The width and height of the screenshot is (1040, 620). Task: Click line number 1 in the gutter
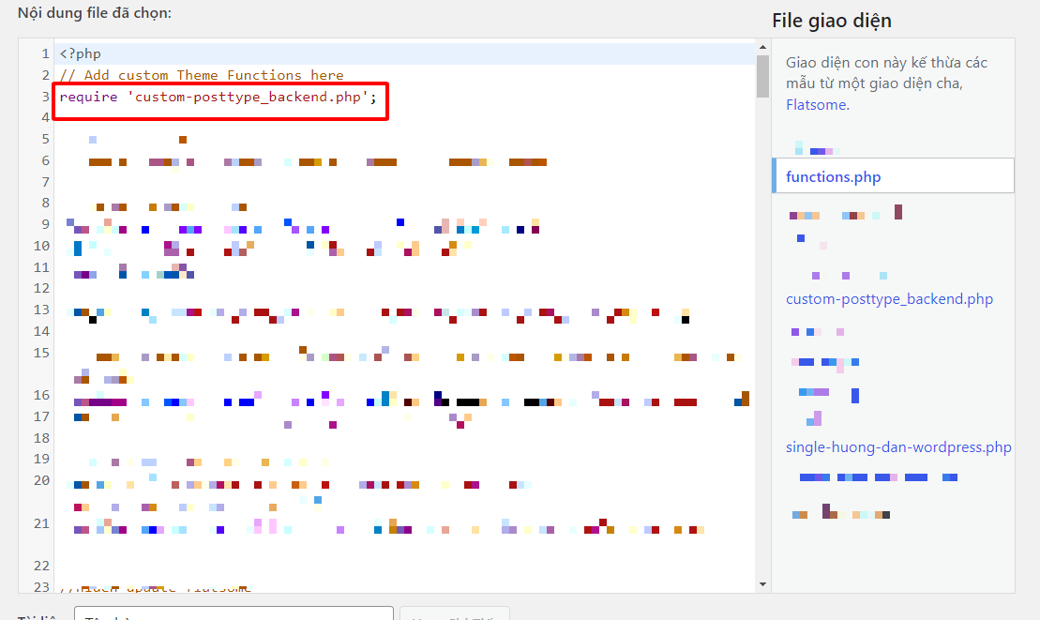point(45,53)
